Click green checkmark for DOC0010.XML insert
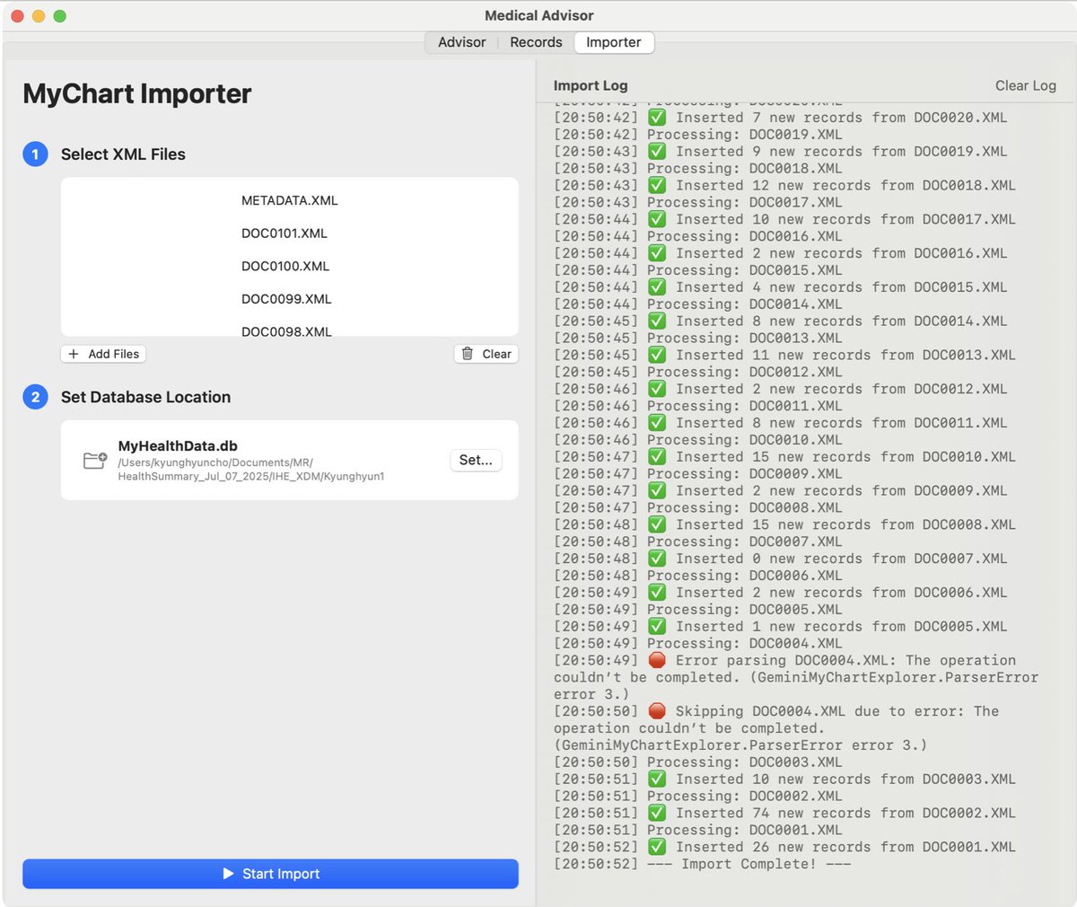1077x907 pixels. point(657,457)
